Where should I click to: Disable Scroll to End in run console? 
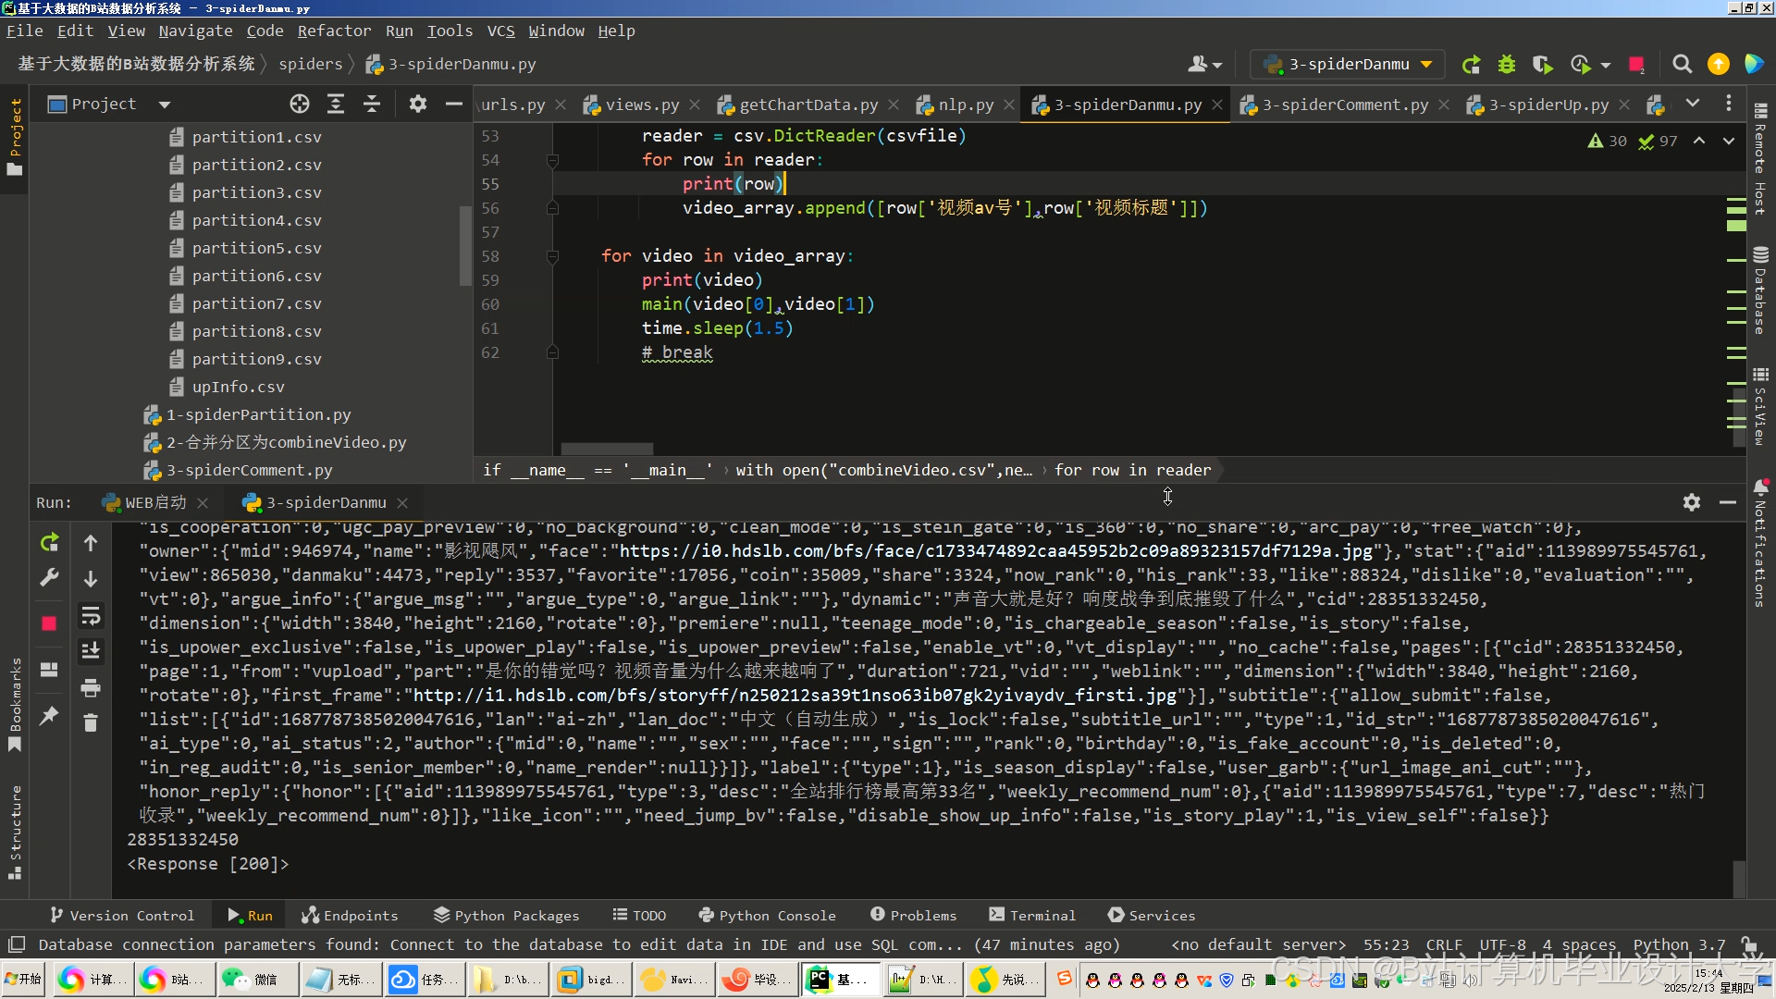point(91,651)
